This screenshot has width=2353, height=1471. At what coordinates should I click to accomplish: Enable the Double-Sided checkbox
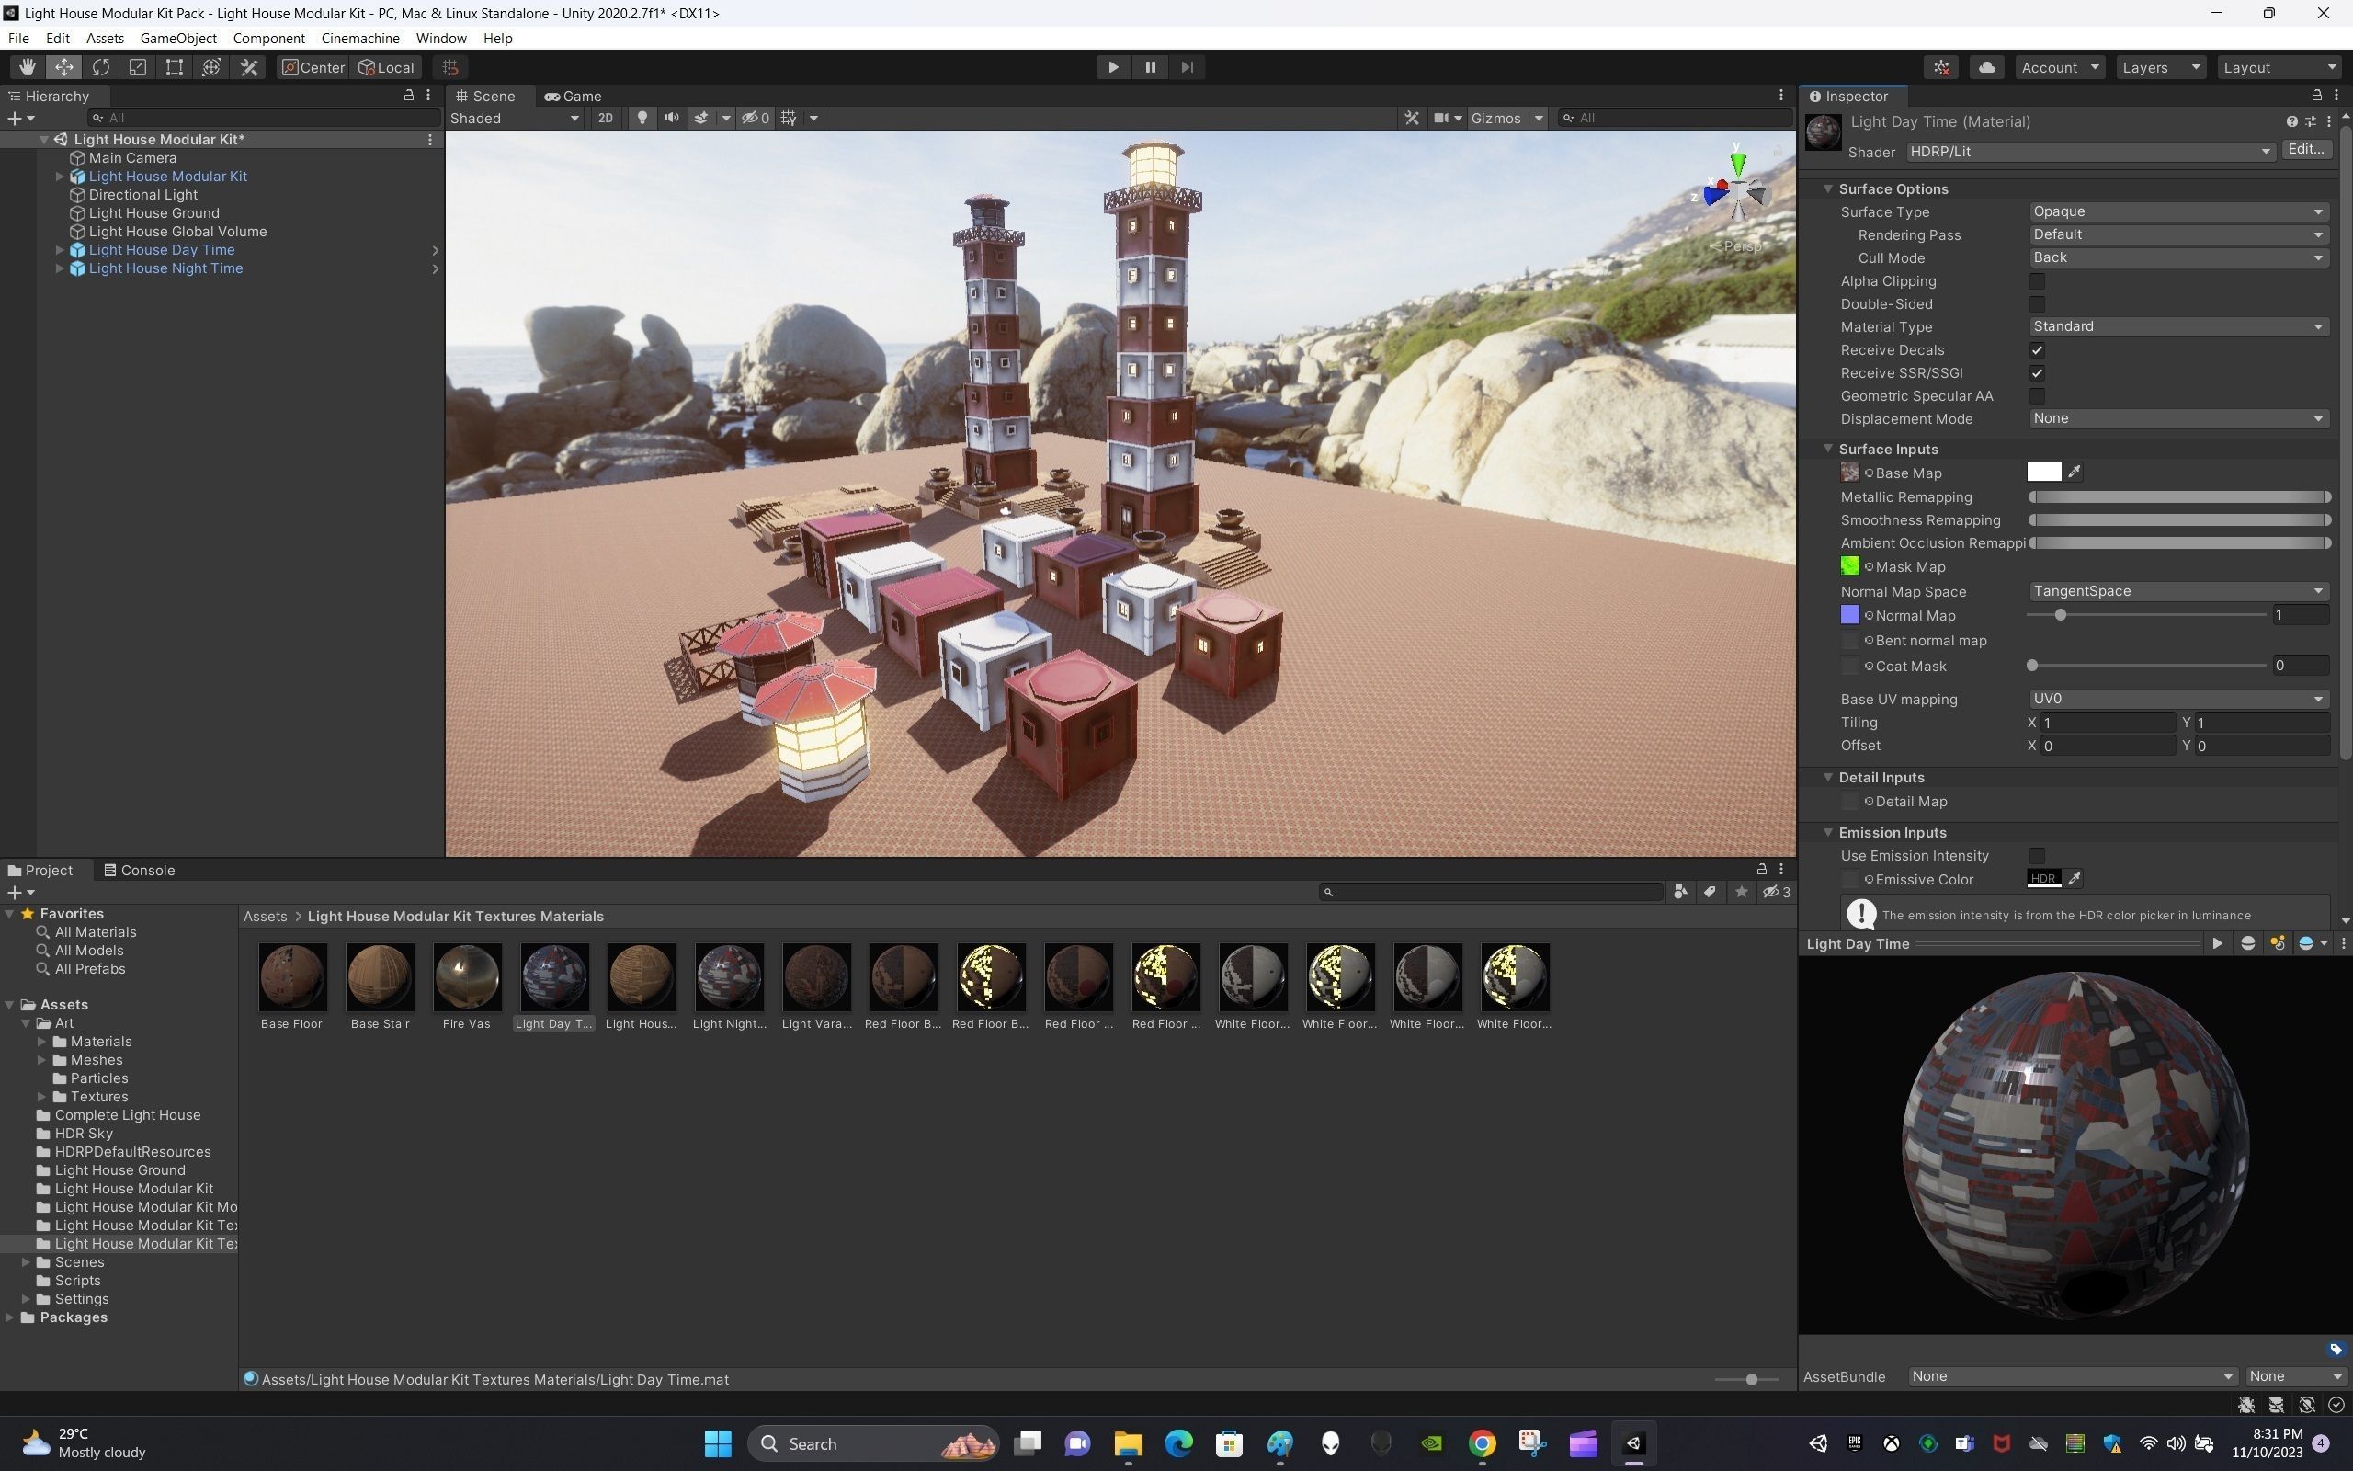(x=2037, y=304)
